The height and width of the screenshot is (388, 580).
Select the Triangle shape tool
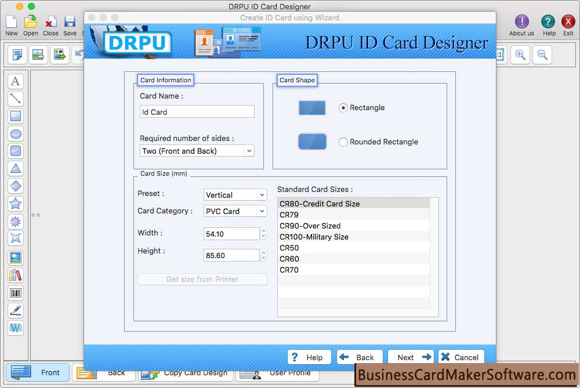point(16,169)
